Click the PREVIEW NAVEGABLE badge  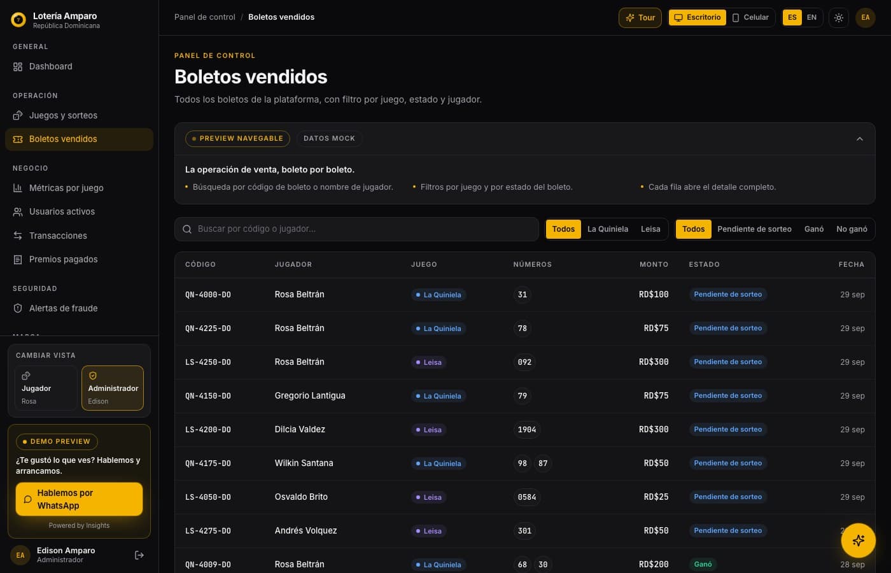(x=237, y=139)
